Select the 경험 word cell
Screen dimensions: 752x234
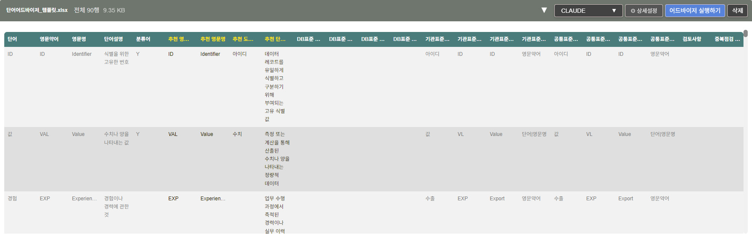click(12, 199)
